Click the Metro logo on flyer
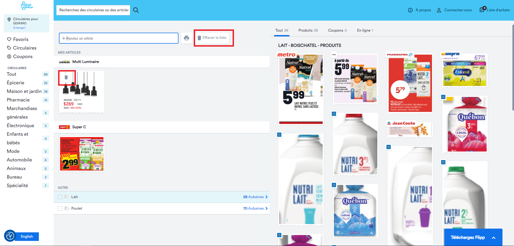The height and width of the screenshot is (246, 514). click(286, 55)
